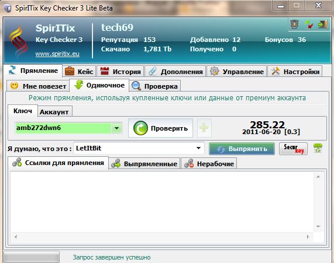Select the Одиночное tab
The image size is (334, 263).
tap(99, 85)
